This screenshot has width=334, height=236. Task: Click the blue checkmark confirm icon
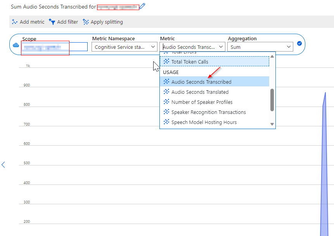tap(299, 43)
